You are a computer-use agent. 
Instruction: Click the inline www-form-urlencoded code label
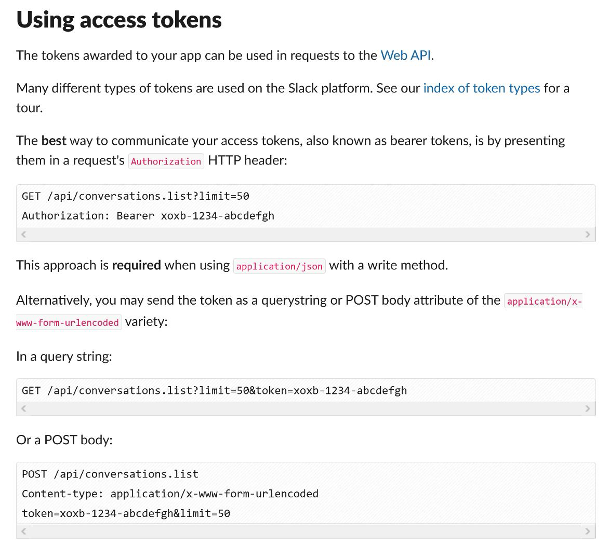[68, 322]
